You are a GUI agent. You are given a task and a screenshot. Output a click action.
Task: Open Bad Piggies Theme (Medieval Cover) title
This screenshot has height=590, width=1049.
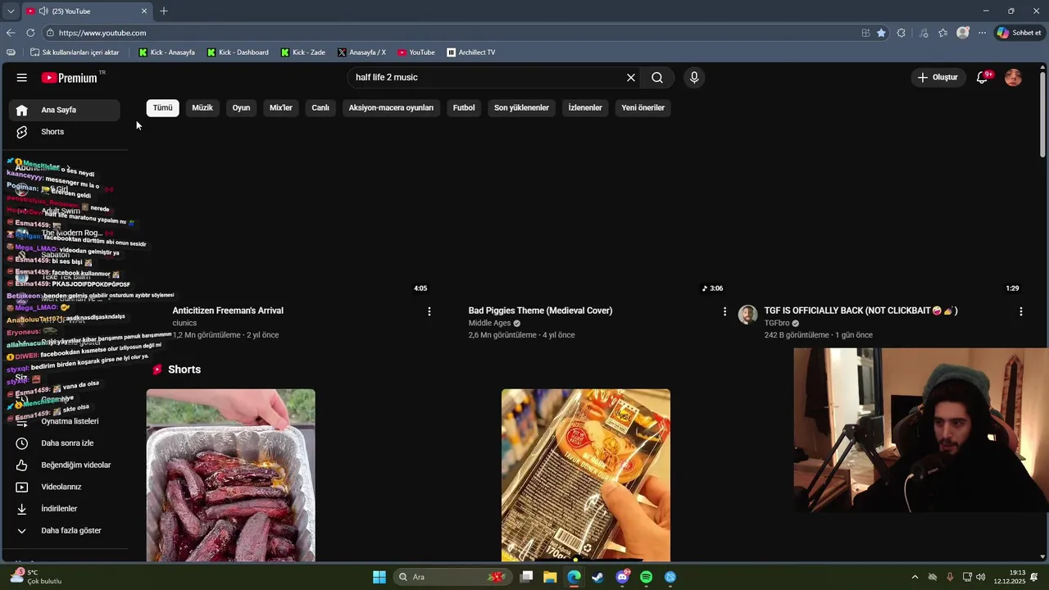pyautogui.click(x=540, y=311)
